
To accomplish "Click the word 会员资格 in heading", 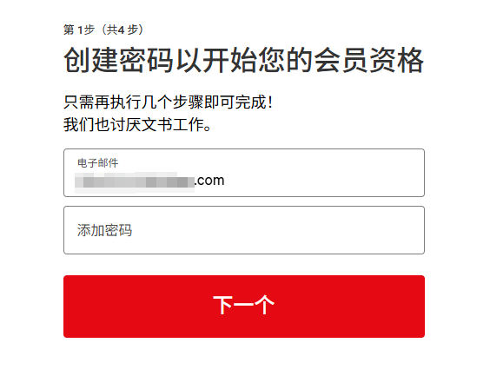I will click(369, 60).
